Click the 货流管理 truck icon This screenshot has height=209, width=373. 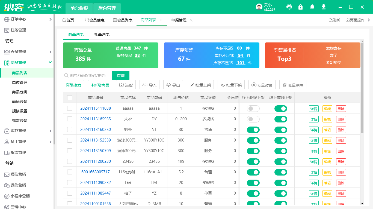coord(7,153)
